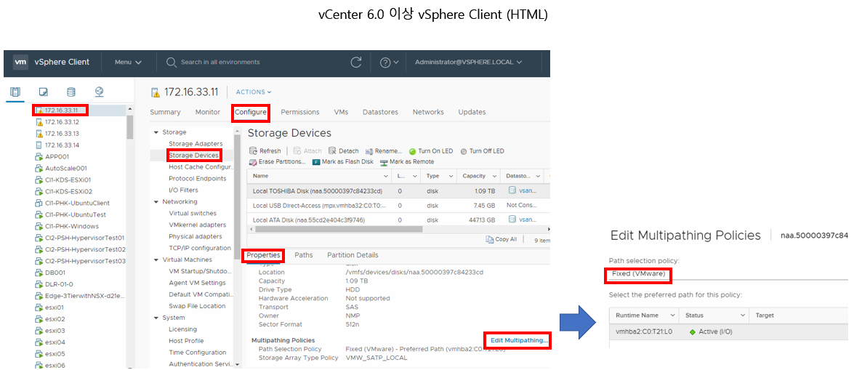This screenshot has width=862, height=370.
Task: Open the Administrator@VSPHERE.LOCAL user menu
Action: tap(468, 62)
